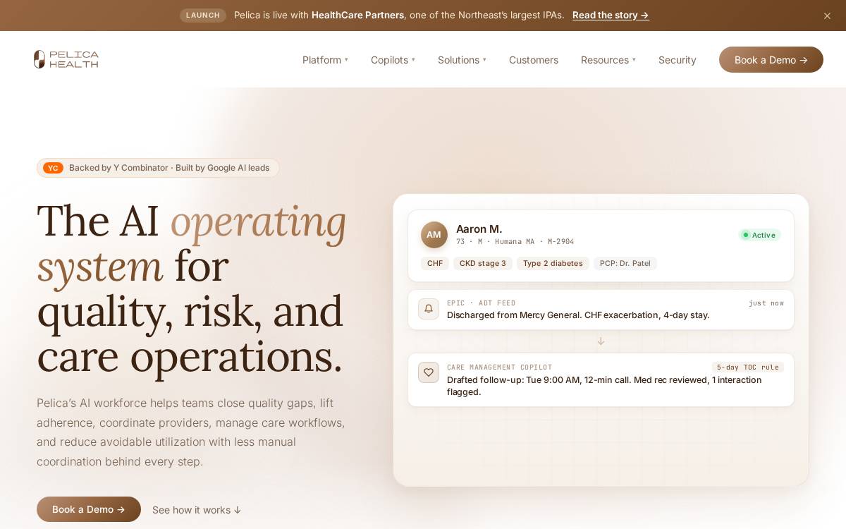Click the CHF condition tag

click(435, 263)
